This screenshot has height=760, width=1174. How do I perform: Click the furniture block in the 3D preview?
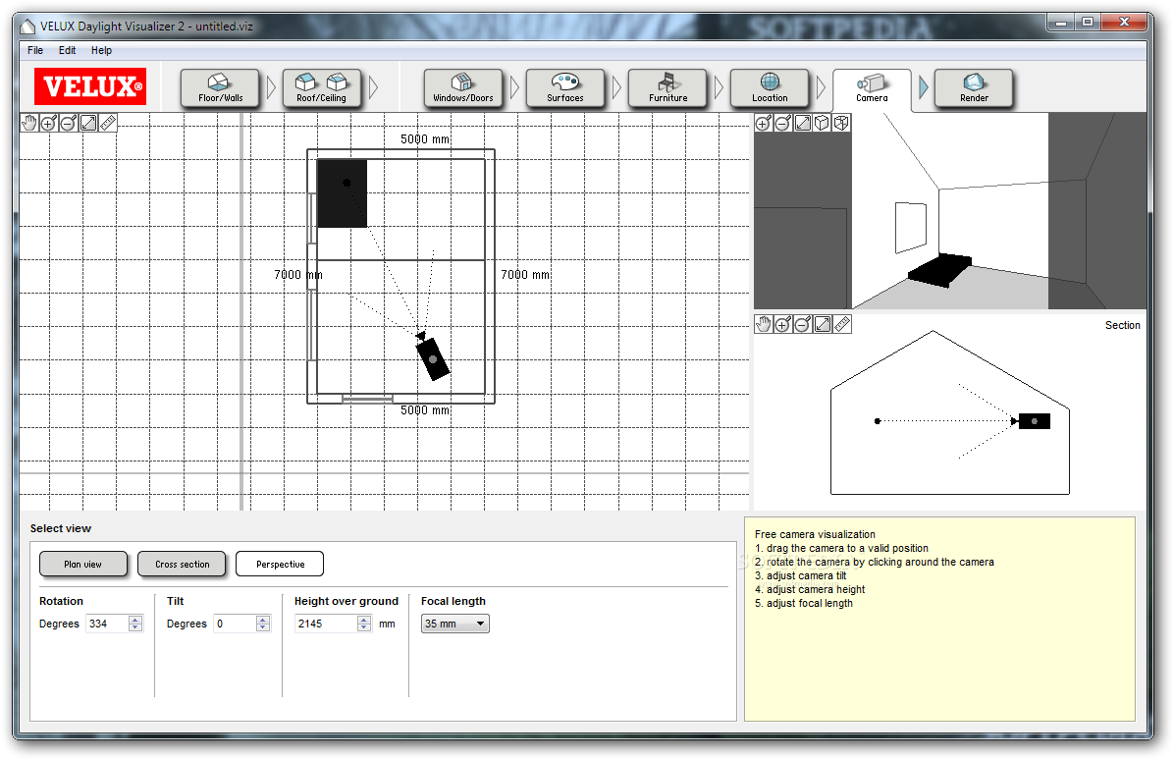tap(940, 270)
